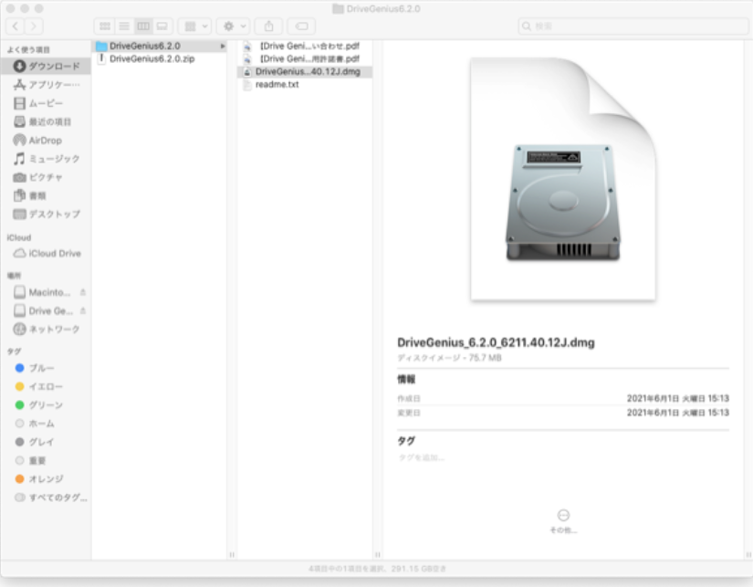Switch to list view mode
This screenshot has height=587, width=753.
(x=123, y=26)
